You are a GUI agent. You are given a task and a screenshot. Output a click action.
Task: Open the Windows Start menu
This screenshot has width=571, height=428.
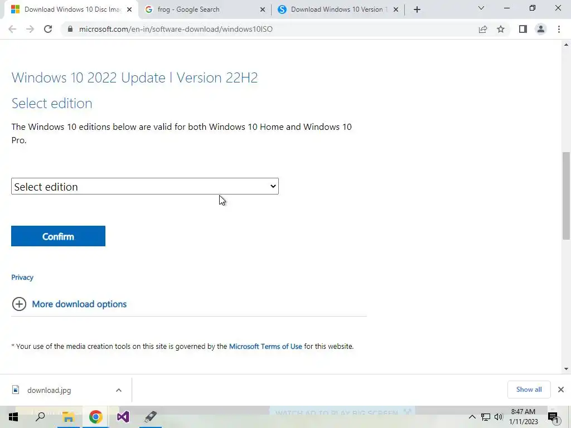coord(13,417)
